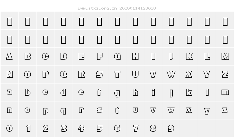
Task: Click the uppercase W glyph cell
Action: (171, 75)
